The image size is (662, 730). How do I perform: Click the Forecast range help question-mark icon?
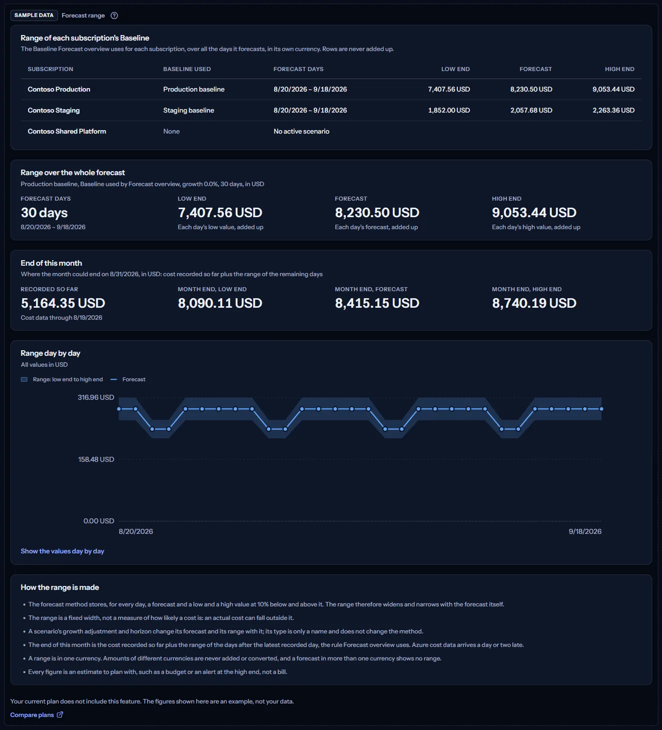(x=114, y=16)
